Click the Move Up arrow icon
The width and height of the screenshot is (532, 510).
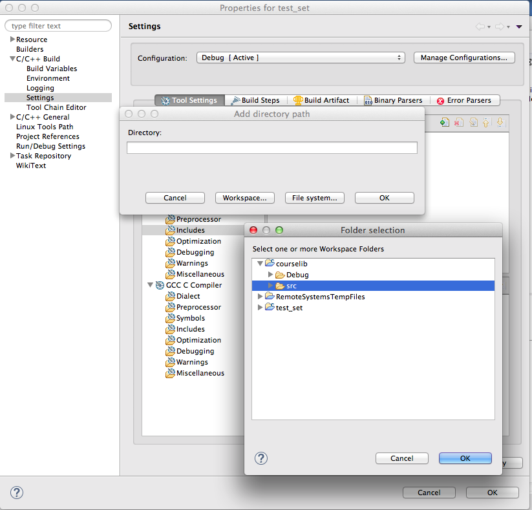(x=487, y=122)
